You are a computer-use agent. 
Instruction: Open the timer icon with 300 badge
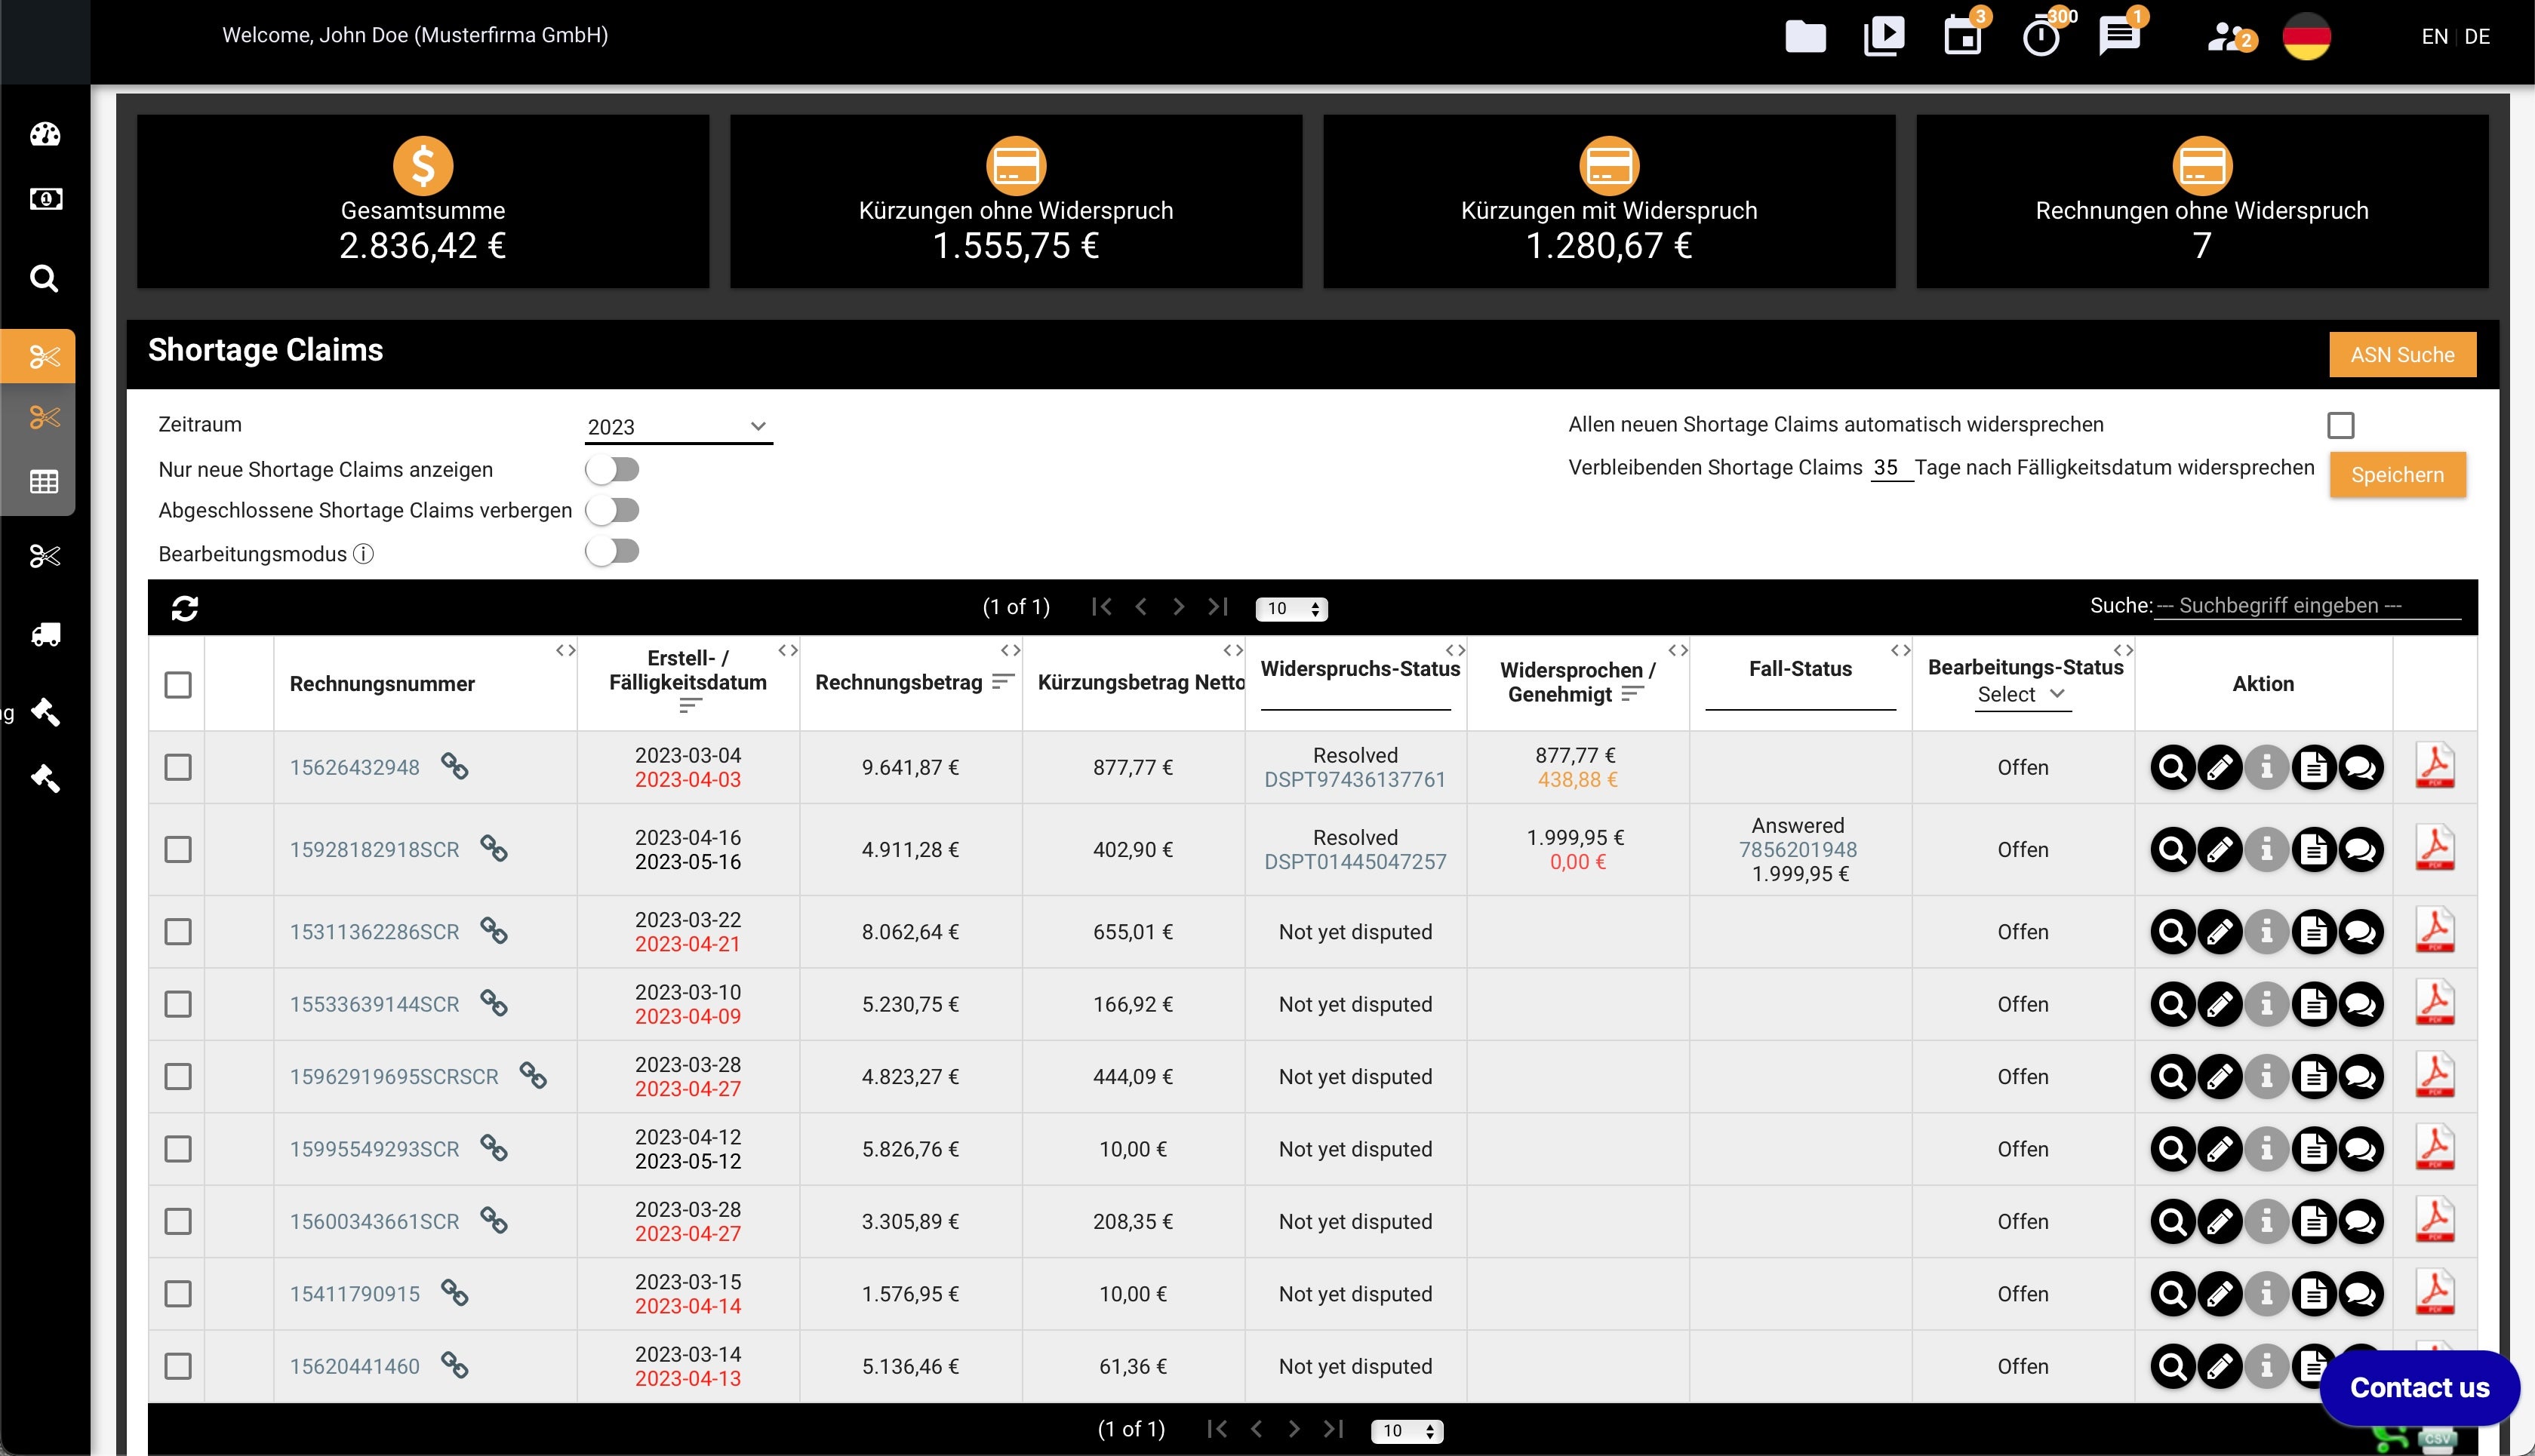[2041, 37]
